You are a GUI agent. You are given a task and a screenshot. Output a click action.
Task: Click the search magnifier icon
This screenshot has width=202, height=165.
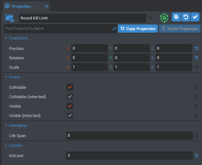click(114, 29)
